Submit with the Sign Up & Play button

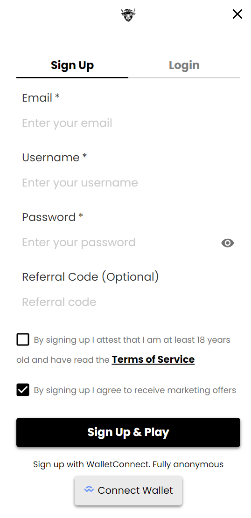click(x=128, y=432)
